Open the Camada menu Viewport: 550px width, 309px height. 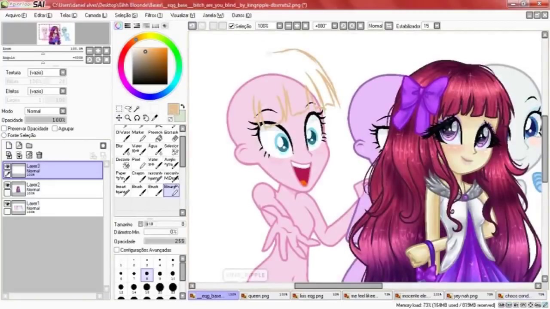point(95,15)
